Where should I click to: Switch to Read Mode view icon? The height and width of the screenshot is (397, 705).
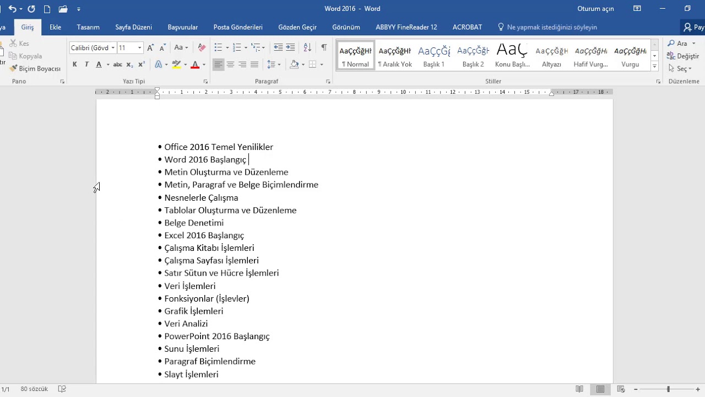tap(579, 389)
